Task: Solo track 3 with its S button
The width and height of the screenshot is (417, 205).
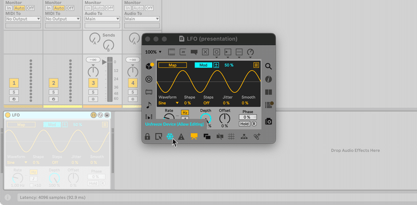Action: click(93, 92)
